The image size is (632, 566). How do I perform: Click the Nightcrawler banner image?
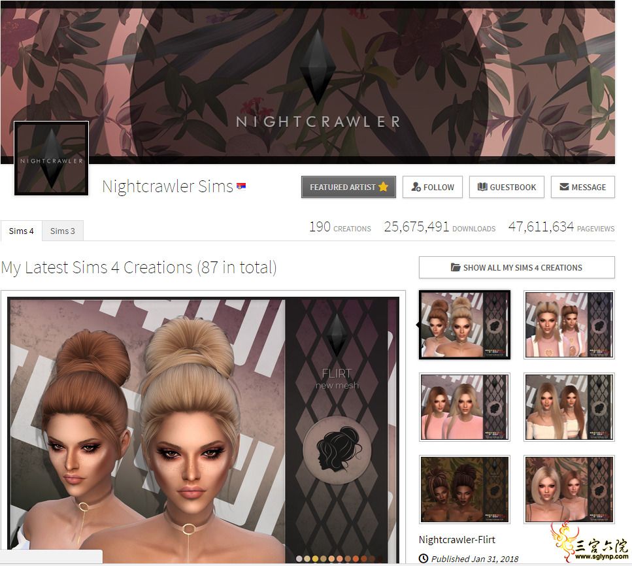click(308, 82)
